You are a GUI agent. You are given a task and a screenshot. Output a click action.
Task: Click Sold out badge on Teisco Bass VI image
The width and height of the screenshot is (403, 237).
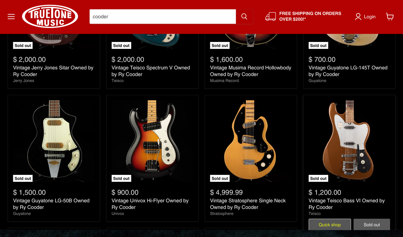pos(318,178)
